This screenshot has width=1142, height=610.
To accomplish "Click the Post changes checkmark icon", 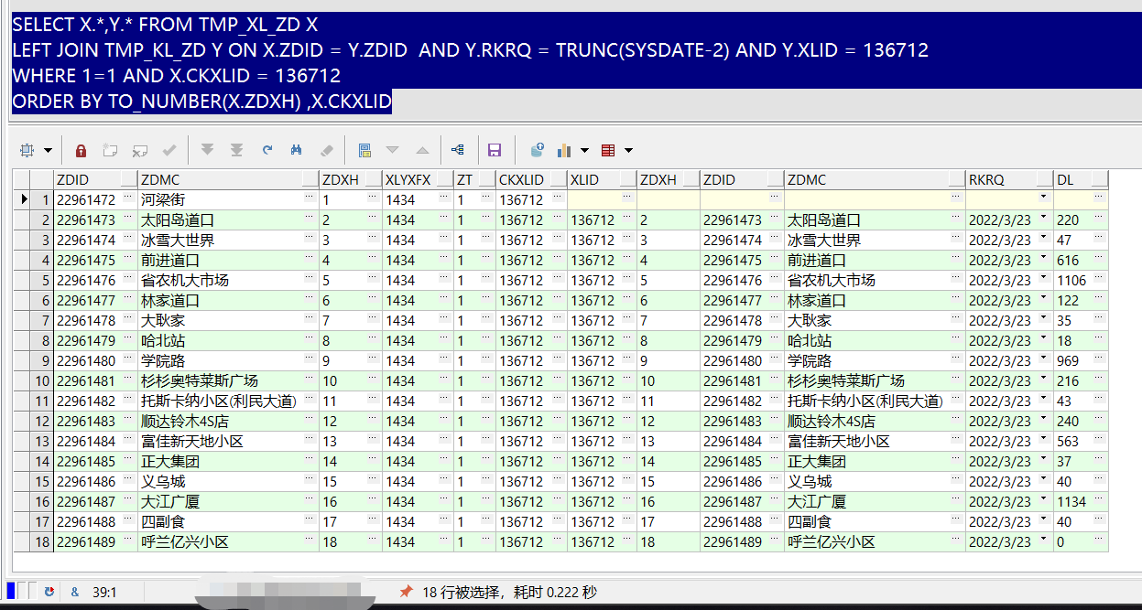I will (169, 150).
